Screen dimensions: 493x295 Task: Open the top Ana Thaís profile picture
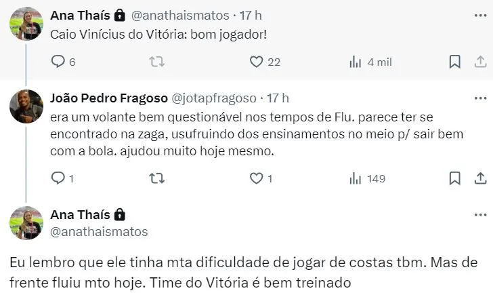(27, 22)
